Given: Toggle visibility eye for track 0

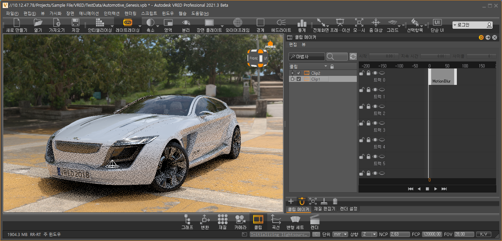Looking at the screenshot, I should pos(375,73).
